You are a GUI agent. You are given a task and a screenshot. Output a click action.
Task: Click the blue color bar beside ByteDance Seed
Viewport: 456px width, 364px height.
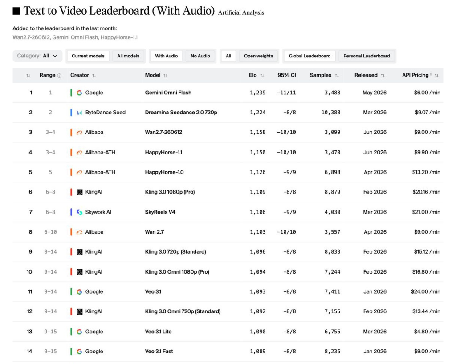point(71,113)
